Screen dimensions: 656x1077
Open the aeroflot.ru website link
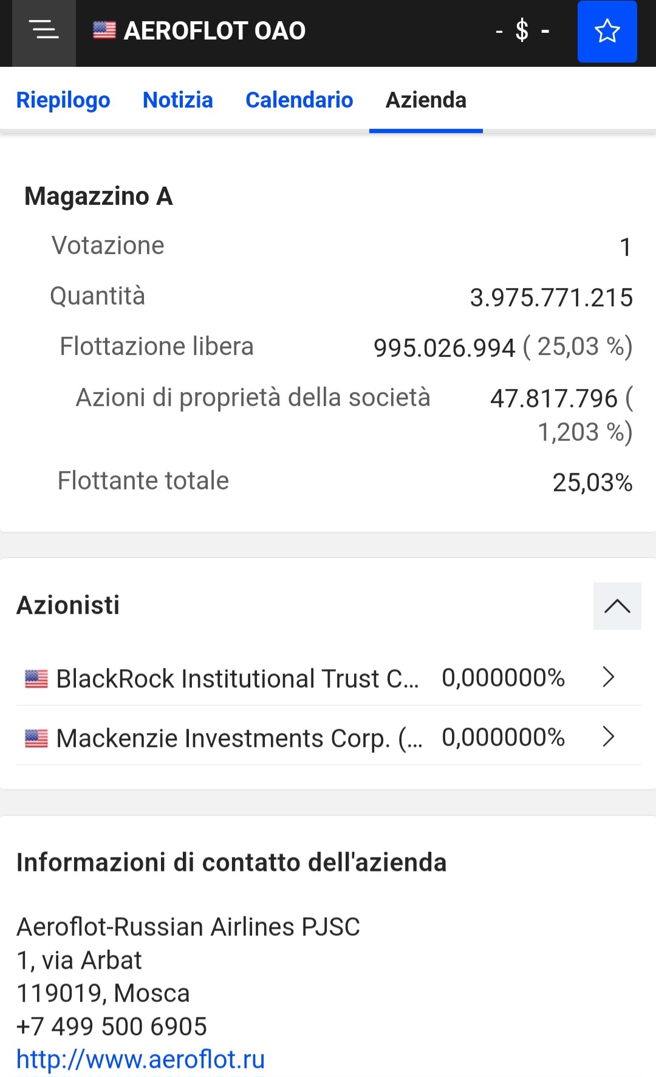coord(140,1059)
